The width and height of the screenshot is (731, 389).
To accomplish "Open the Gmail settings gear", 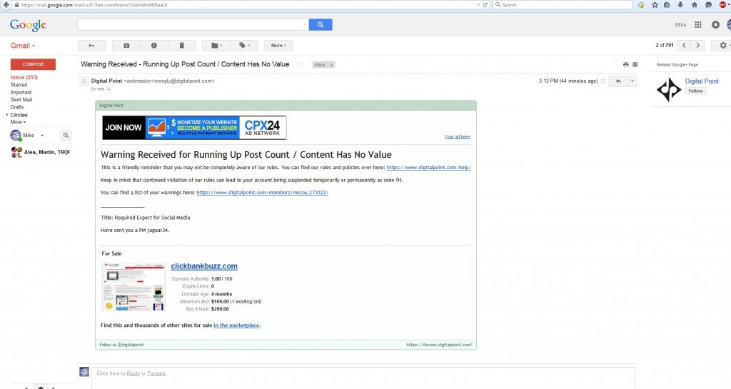I will 724,45.
